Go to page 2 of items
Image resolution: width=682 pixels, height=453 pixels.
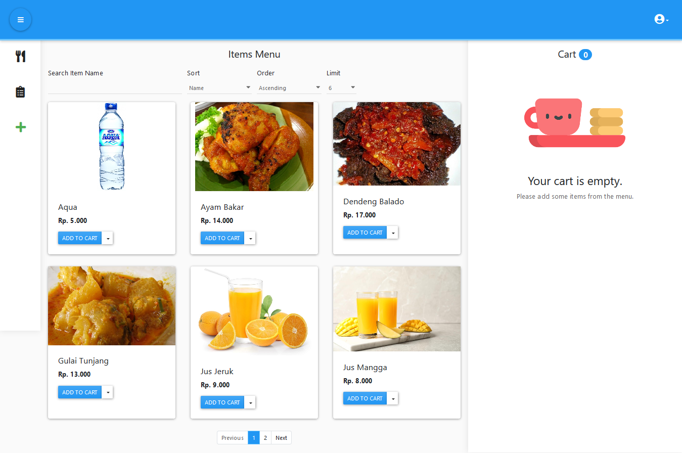click(265, 438)
